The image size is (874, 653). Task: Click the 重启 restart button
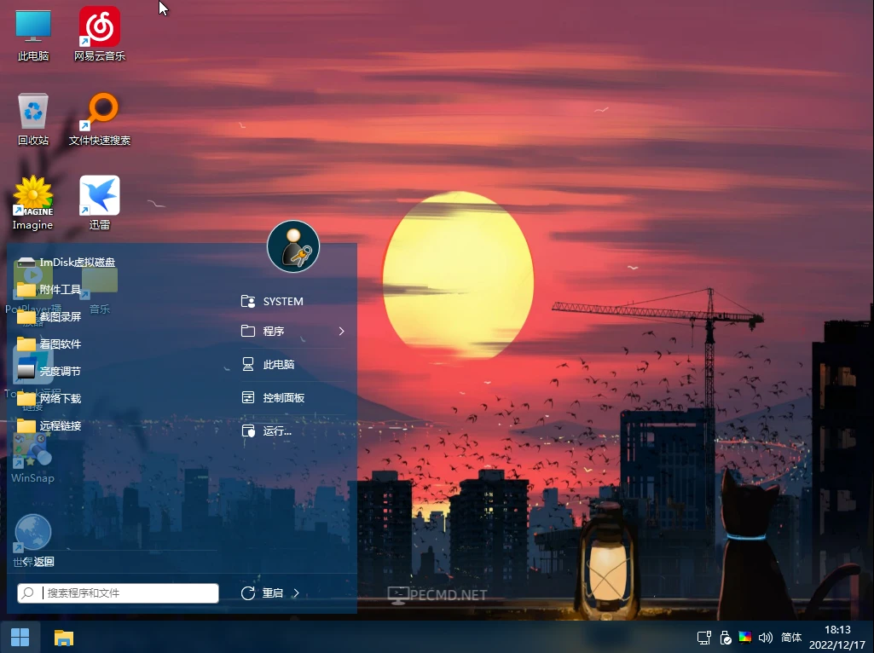click(x=263, y=592)
